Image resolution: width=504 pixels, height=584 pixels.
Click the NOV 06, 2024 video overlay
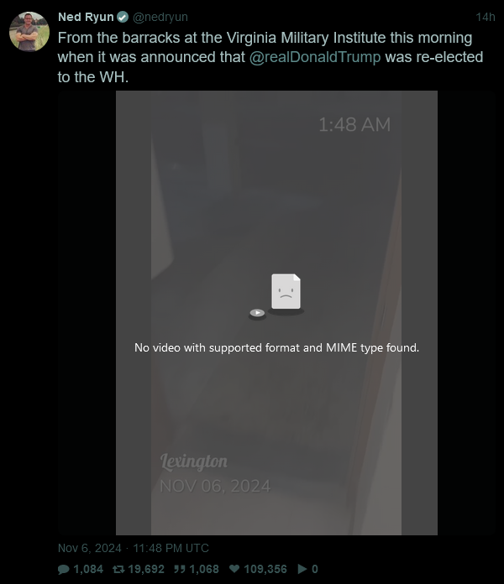(x=215, y=486)
